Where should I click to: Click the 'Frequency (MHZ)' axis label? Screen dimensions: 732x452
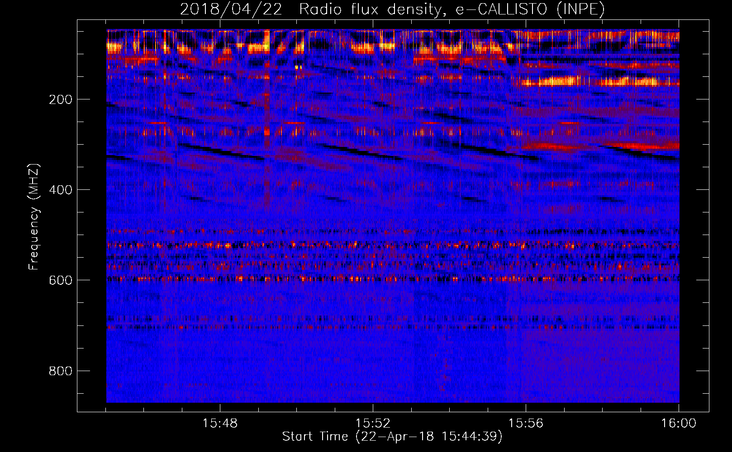tap(34, 217)
